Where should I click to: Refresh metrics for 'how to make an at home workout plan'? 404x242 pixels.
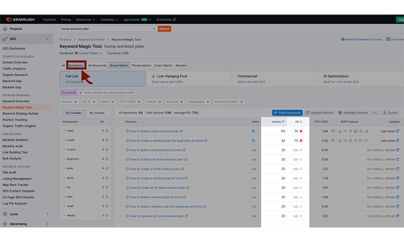tap(398, 216)
